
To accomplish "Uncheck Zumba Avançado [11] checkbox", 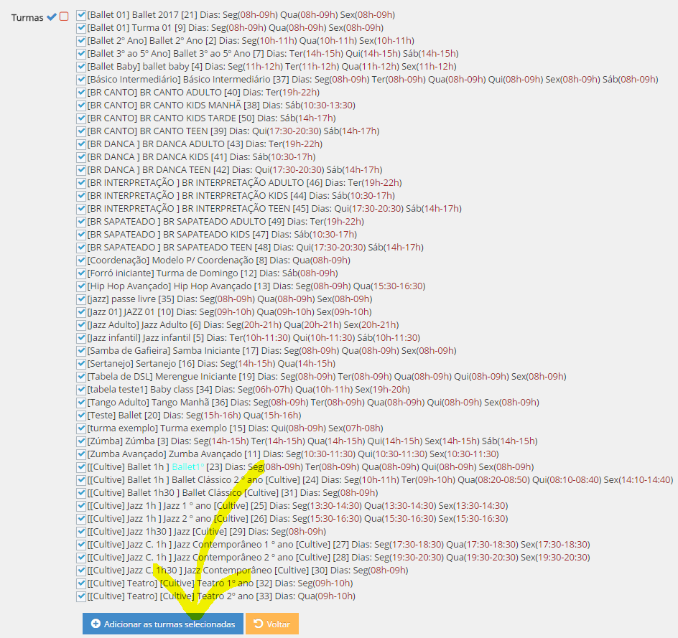I will (81, 455).
